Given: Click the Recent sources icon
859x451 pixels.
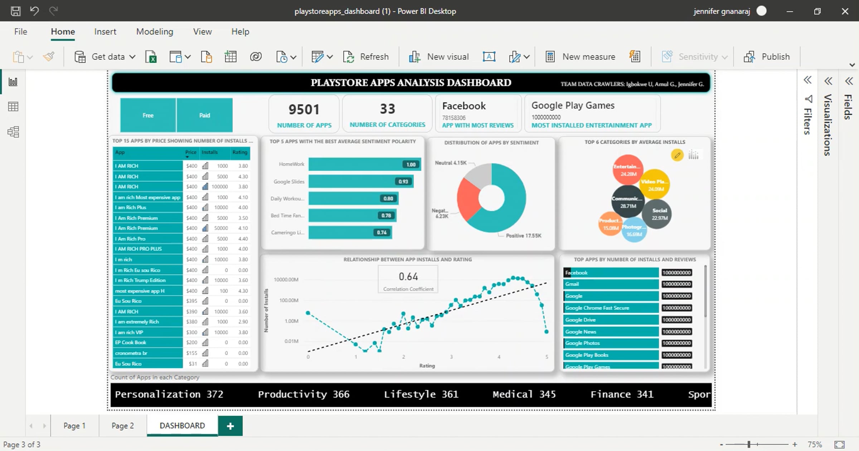Looking at the screenshot, I should point(282,57).
